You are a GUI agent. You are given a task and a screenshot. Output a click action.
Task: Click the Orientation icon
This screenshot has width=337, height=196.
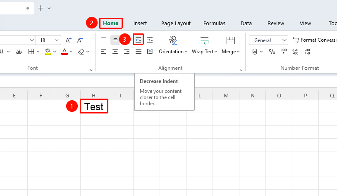tap(173, 40)
